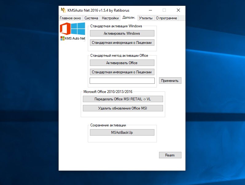
Task: Click the MSActBackUp button
Action: [122, 133]
